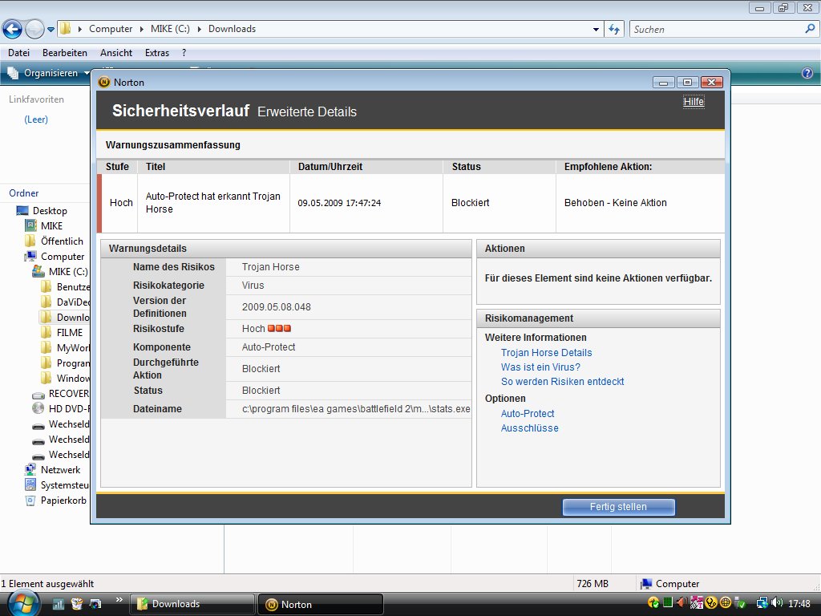Click the Titel column header

point(213,167)
